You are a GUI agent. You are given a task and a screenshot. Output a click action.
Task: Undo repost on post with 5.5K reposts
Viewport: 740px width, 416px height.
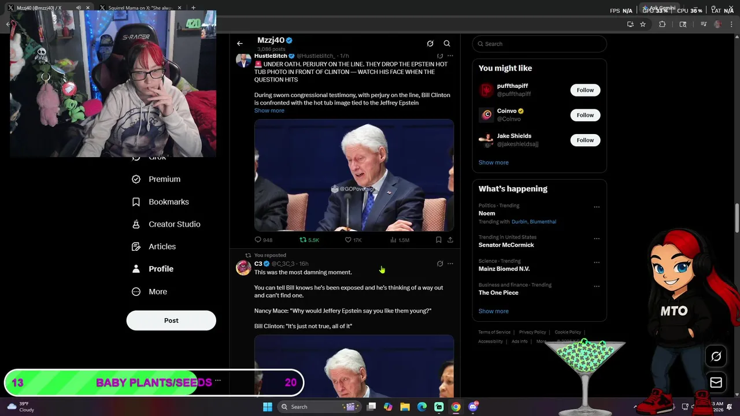(x=309, y=240)
